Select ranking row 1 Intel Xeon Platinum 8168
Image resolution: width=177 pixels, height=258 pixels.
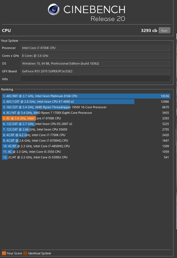(x=86, y=96)
